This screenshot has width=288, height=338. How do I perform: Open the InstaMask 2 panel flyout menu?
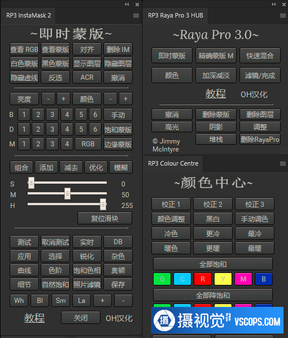(136, 15)
